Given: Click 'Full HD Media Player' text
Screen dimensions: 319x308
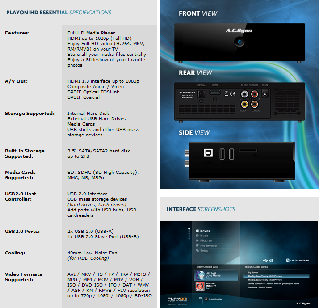Looking at the screenshot, I should 91,33.
